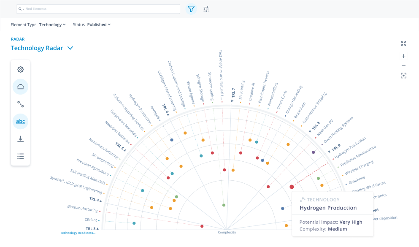
Task: Zoom out with the minus icon
Action: [403, 66]
